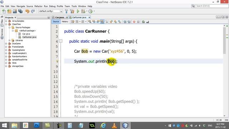Minimize the Projects panel

49,18
